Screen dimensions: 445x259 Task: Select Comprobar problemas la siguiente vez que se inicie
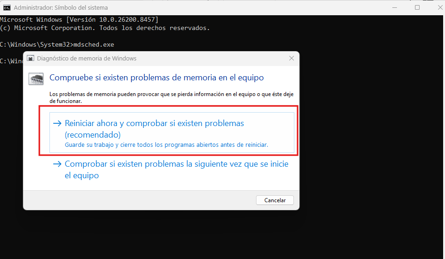pyautogui.click(x=172, y=169)
